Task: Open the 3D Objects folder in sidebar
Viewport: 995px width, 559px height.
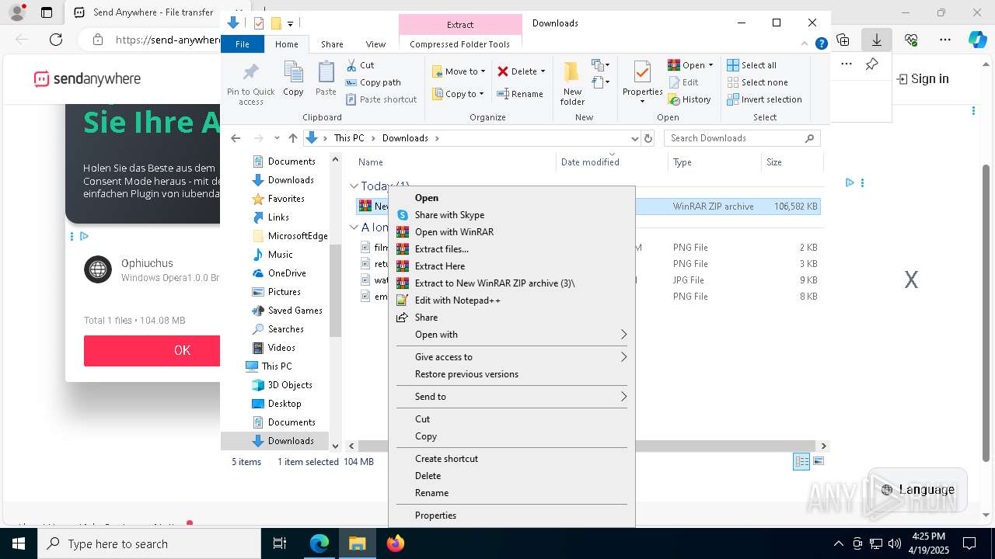Action: (289, 385)
